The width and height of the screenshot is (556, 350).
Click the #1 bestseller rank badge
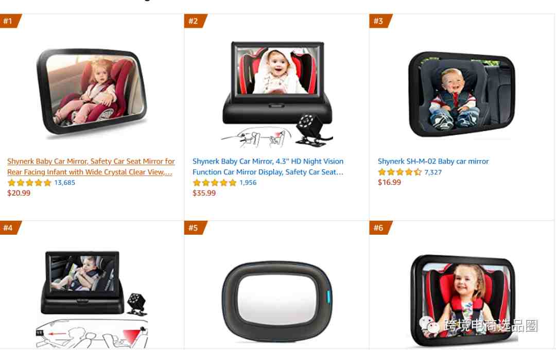10,21
